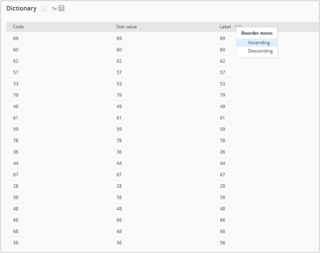Click Stat value cell showing 57
This screenshot has width=320, height=253.
(119, 72)
